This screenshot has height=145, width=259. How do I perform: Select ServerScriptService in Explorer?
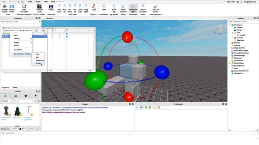click(x=241, y=53)
